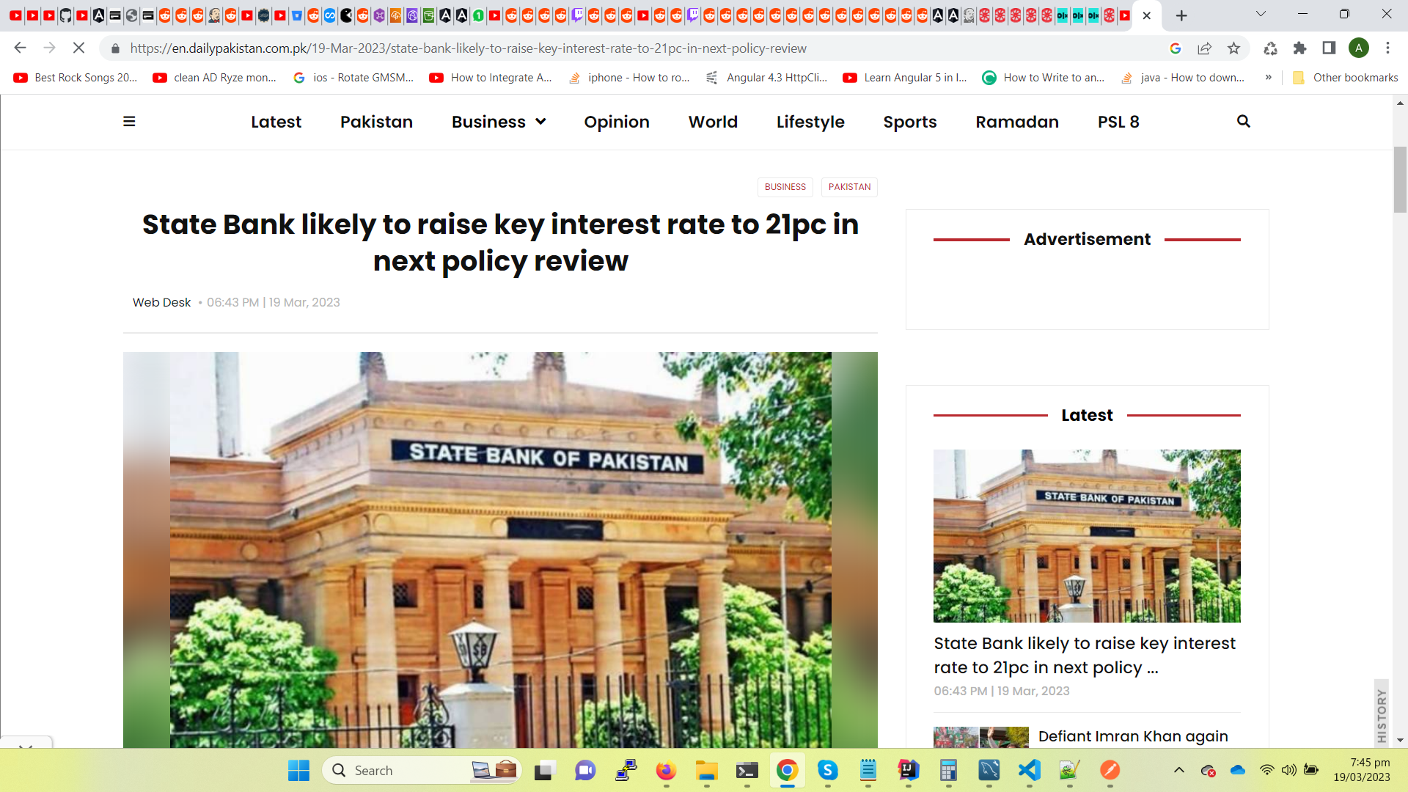The image size is (1408, 792).
Task: Click the main State Bank article image
Action: click(500, 550)
